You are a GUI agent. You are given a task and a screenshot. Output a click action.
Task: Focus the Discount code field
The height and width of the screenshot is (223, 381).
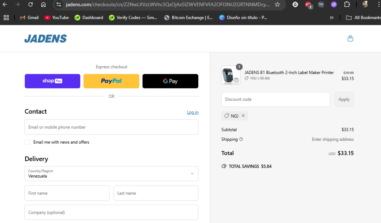276,99
